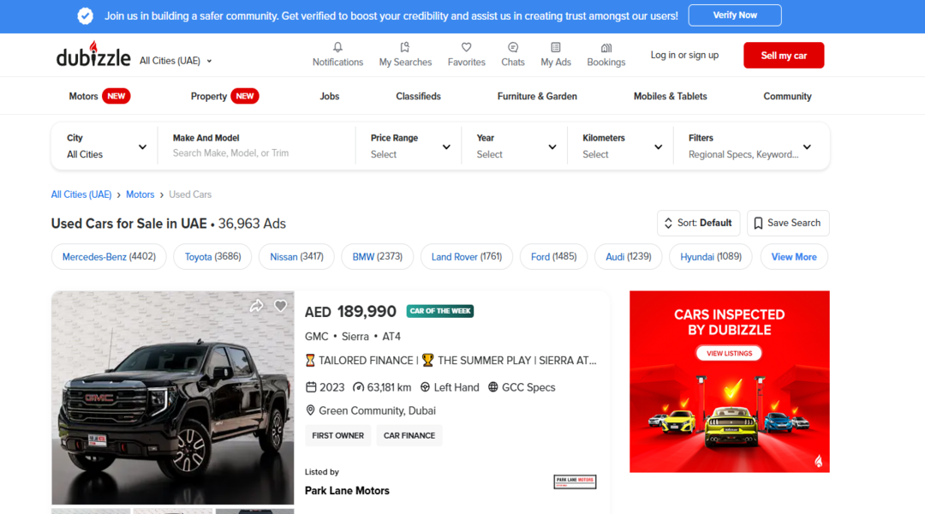This screenshot has height=514, width=925.
Task: Filter by Ford (1485)
Action: tap(553, 257)
